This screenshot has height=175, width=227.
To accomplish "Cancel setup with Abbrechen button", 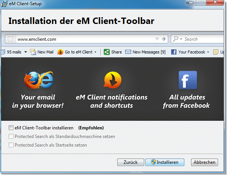I will [205, 162].
